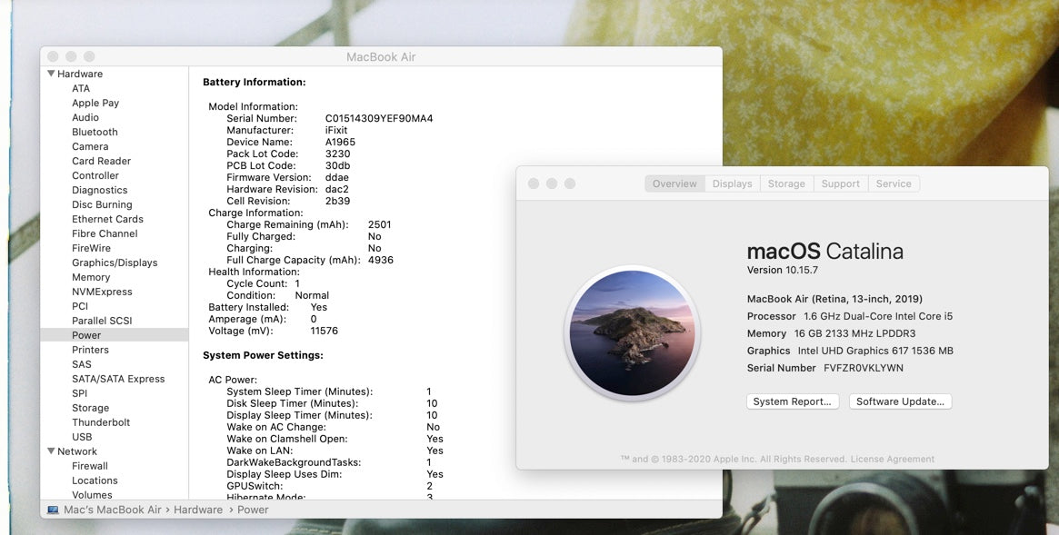Screen dimensions: 1059x535
Task: Select Bluetooth in the Hardware list
Action: 95,132
